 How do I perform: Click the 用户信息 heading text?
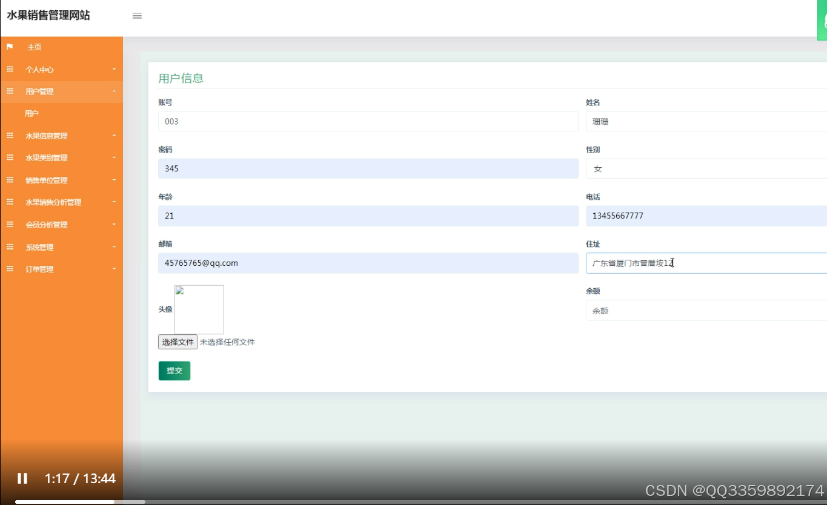(181, 78)
